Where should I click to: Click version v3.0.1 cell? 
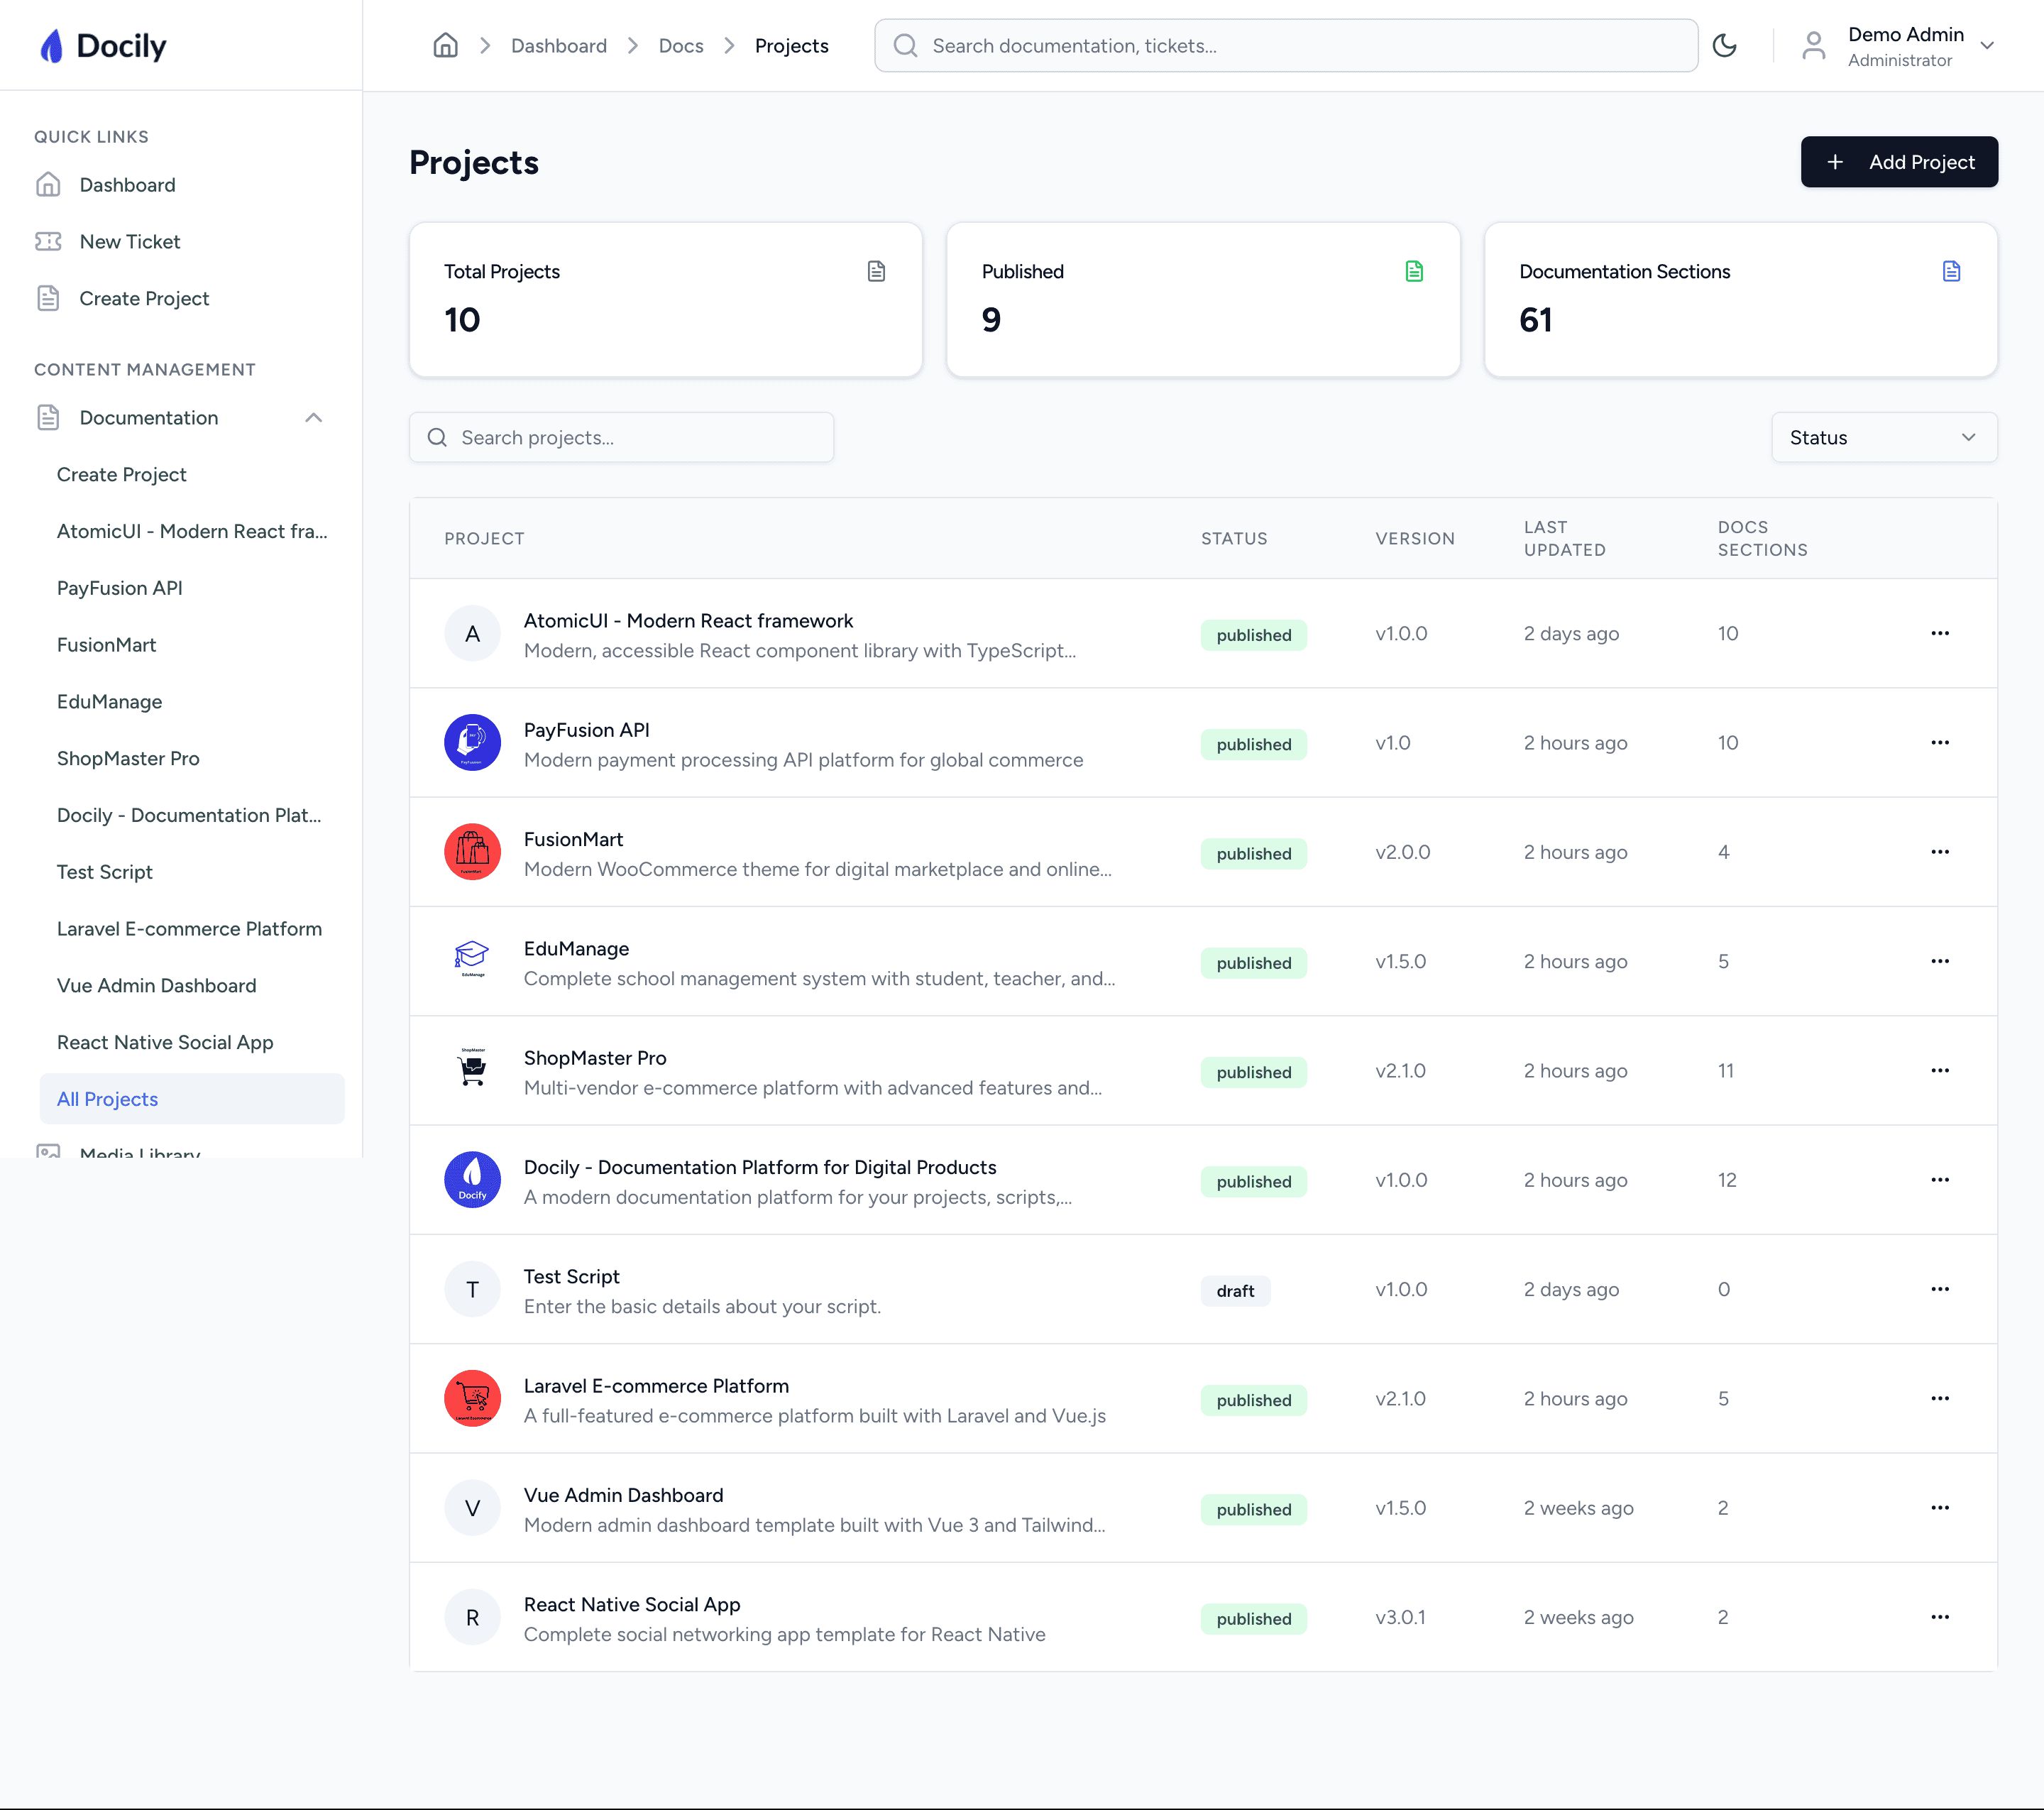click(1400, 1617)
